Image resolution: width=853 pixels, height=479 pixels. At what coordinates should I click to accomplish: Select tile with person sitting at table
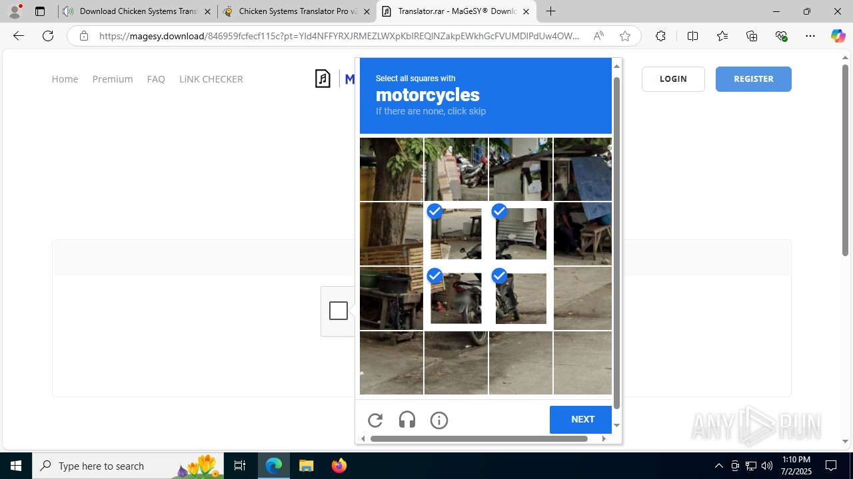click(x=582, y=234)
